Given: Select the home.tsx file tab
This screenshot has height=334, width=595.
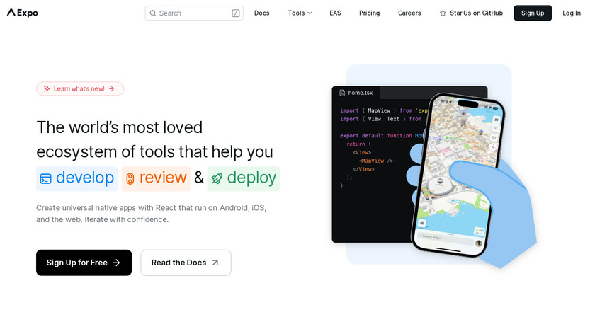Looking at the screenshot, I should pyautogui.click(x=356, y=93).
